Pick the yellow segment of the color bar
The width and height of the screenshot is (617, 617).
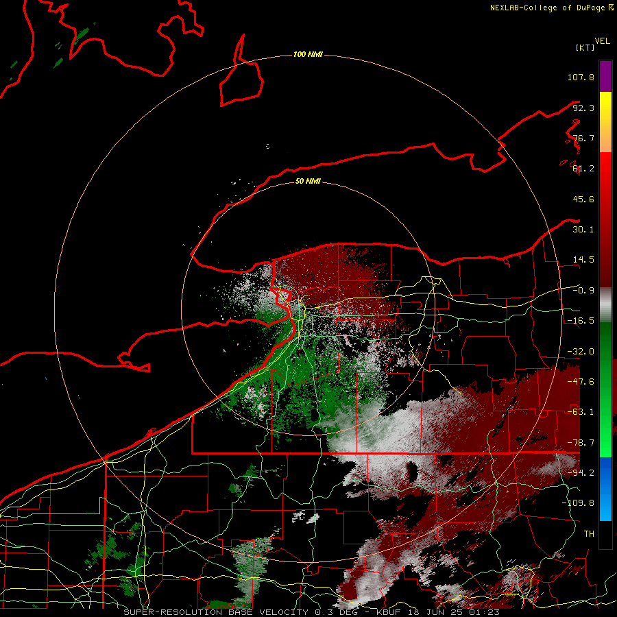point(605,106)
